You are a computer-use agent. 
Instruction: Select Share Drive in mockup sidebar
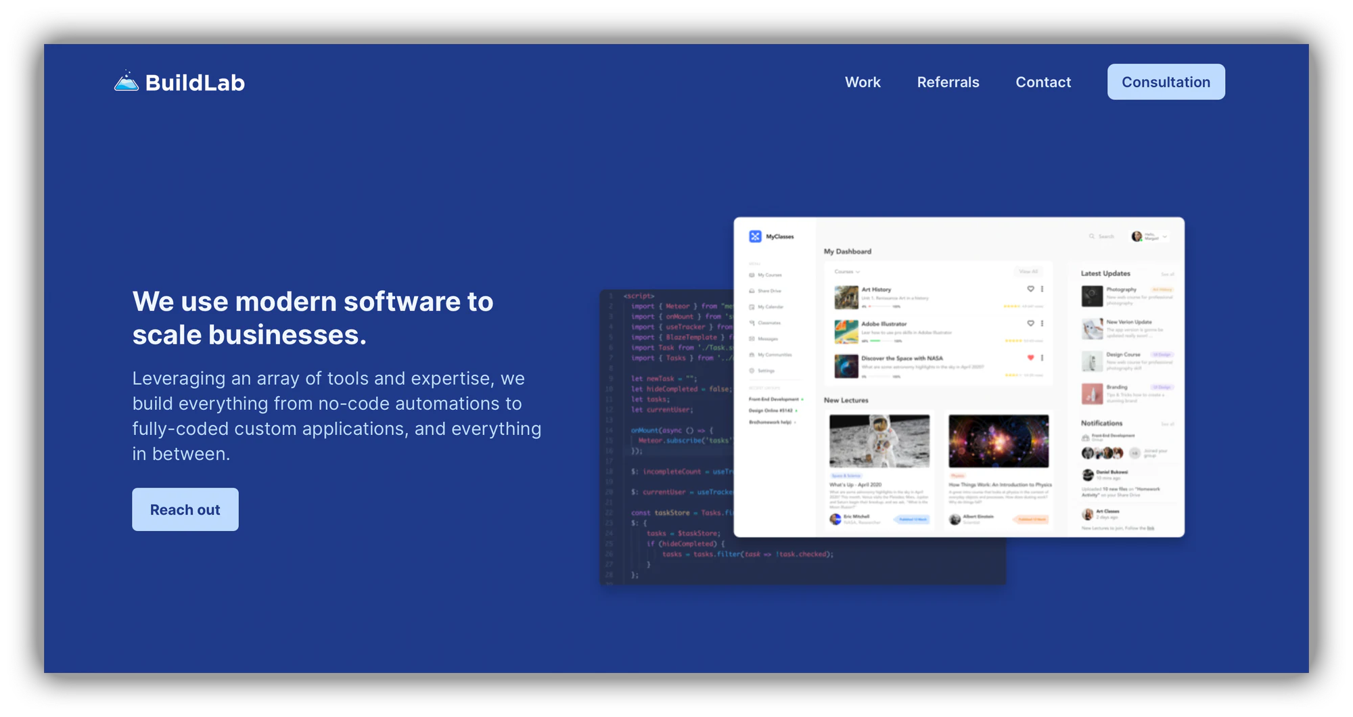pyautogui.click(x=765, y=291)
